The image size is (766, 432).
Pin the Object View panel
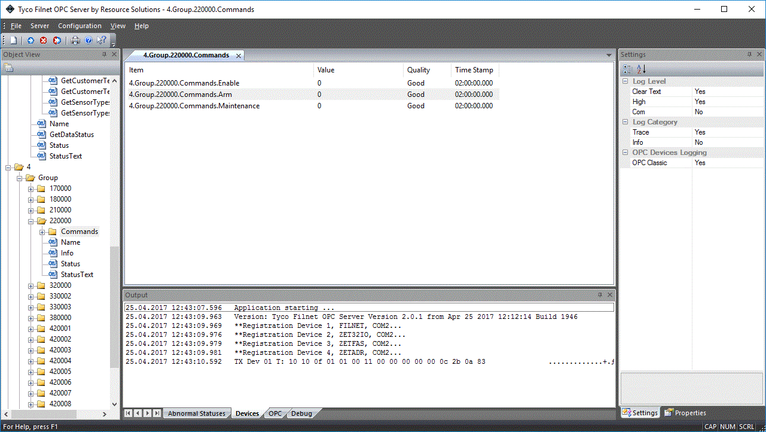coord(105,54)
